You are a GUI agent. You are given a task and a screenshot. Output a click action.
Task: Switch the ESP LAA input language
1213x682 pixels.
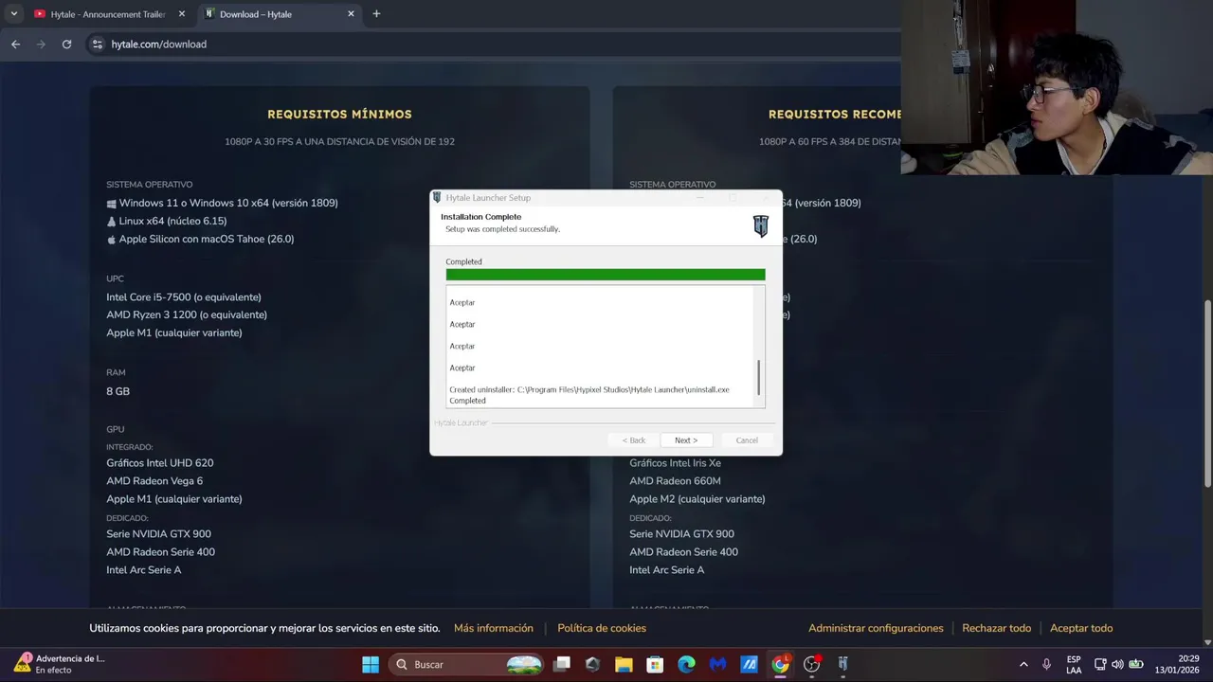click(x=1074, y=664)
